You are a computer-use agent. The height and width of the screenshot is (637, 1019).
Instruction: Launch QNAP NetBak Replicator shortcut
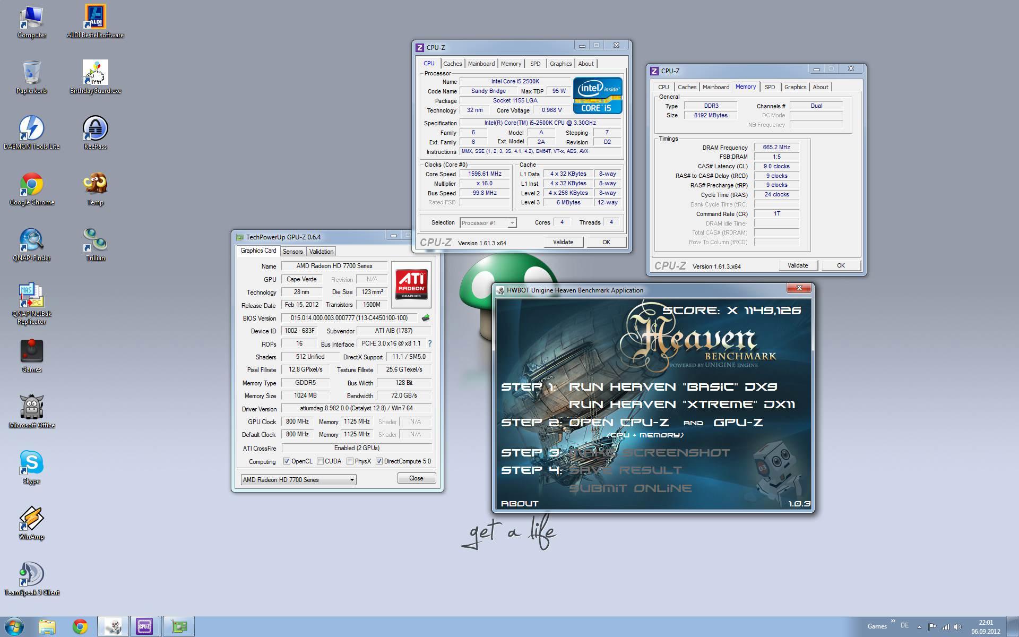[31, 304]
